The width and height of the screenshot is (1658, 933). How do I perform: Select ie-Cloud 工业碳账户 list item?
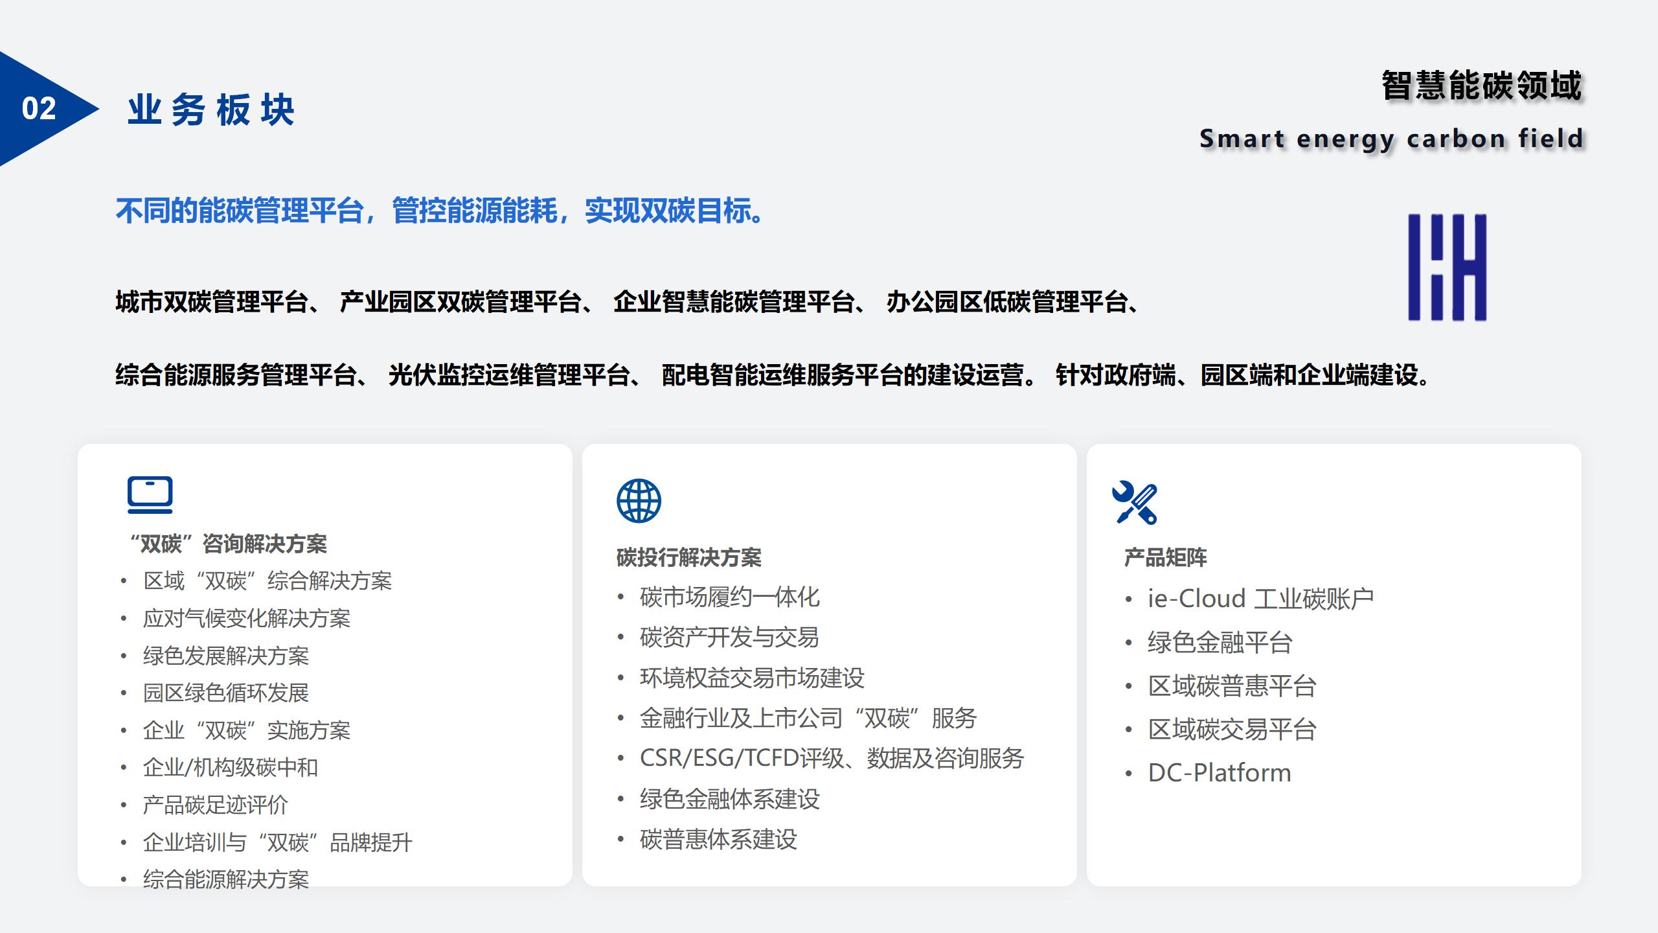1260,599
